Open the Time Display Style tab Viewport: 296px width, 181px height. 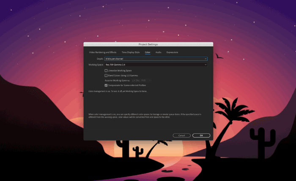pyautogui.click(x=131, y=52)
